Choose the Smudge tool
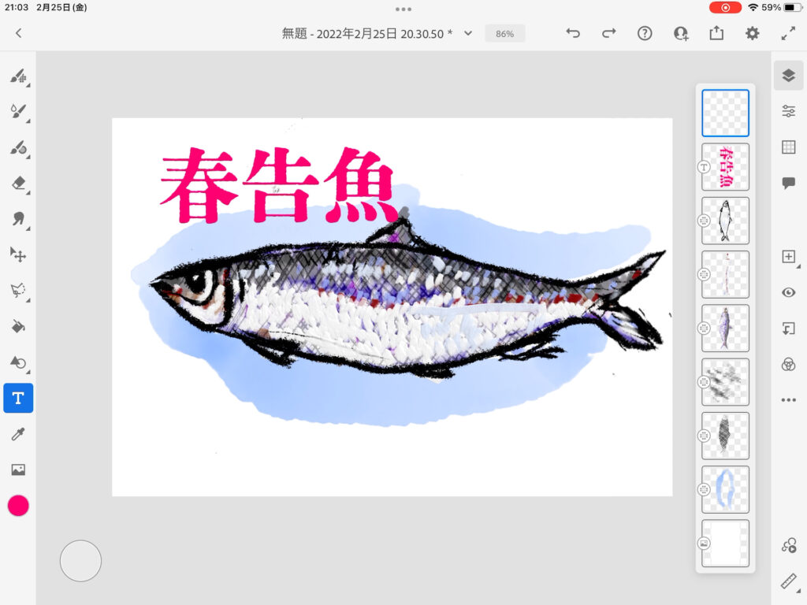Viewport: 807px width, 605px height. pyautogui.click(x=18, y=219)
